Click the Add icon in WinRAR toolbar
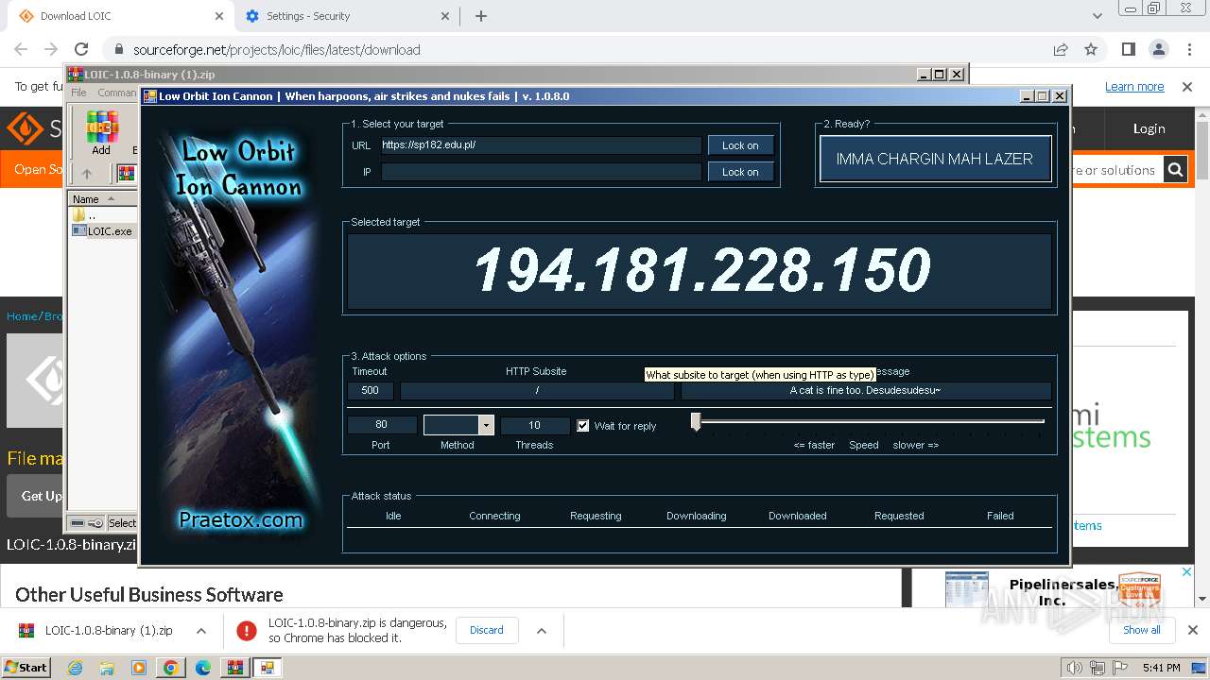Viewport: 1210px width, 680px height. point(101,130)
